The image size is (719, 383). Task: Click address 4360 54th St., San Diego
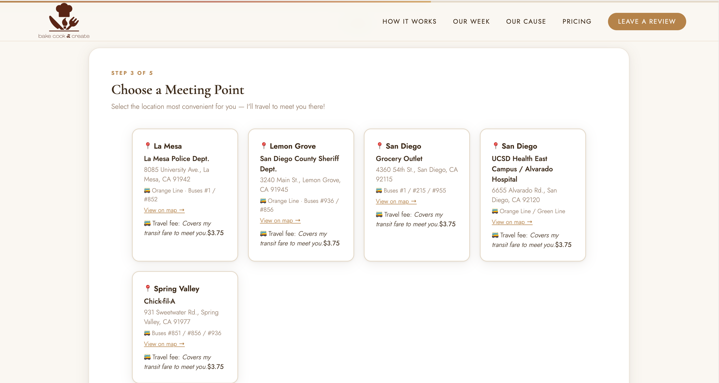point(417,174)
